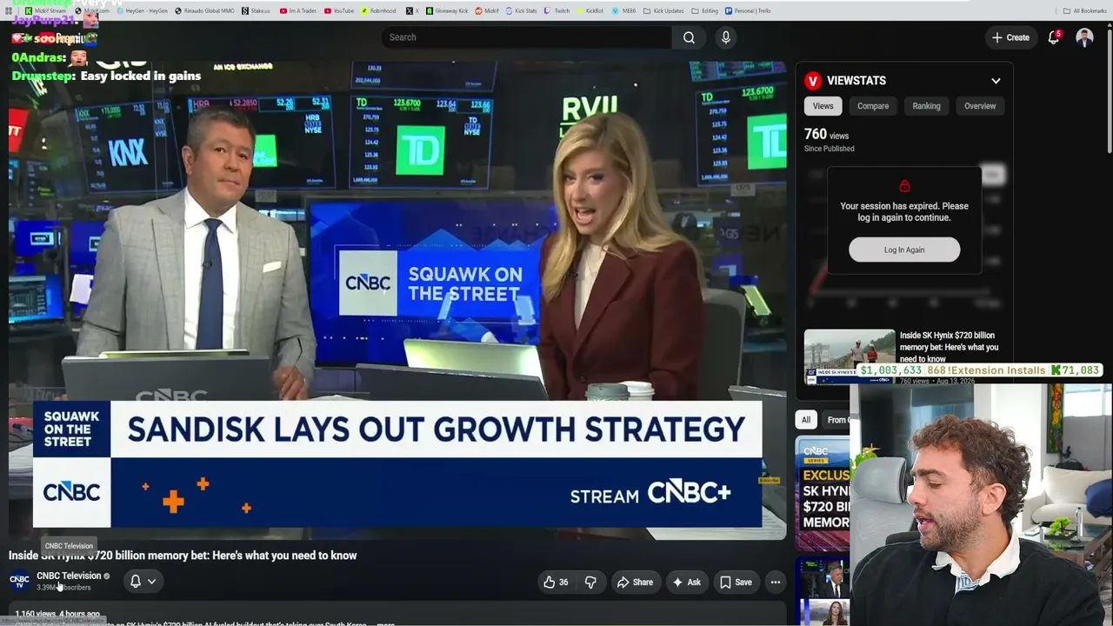Click into the Search input field
Image resolution: width=1113 pixels, height=626 pixels.
point(526,37)
